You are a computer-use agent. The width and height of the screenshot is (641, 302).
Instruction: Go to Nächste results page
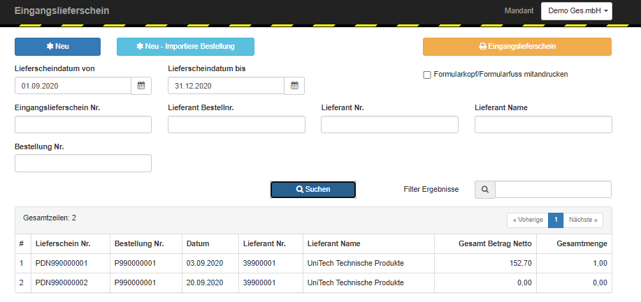click(x=583, y=220)
